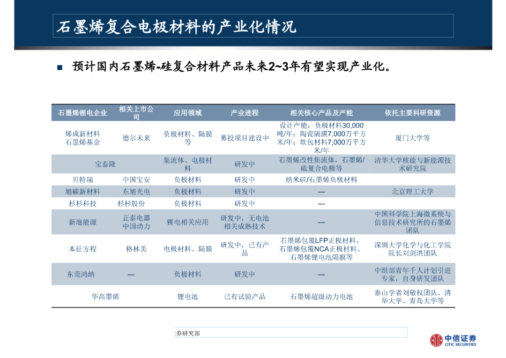506x358 pixels.
Task: Click the cell starting 设计产能：负极材料30,000
Action: point(321,138)
